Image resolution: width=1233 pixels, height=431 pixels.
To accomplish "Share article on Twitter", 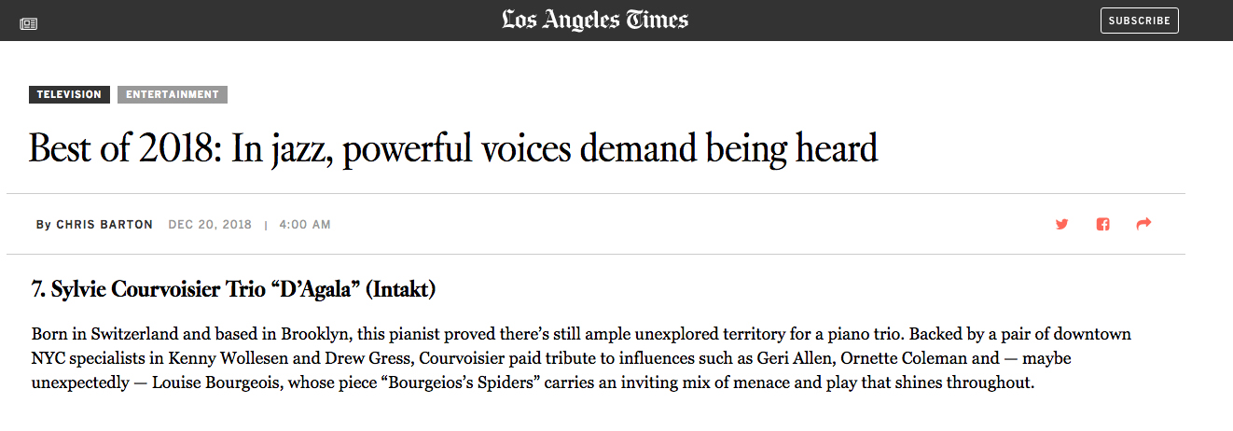I will [1061, 224].
